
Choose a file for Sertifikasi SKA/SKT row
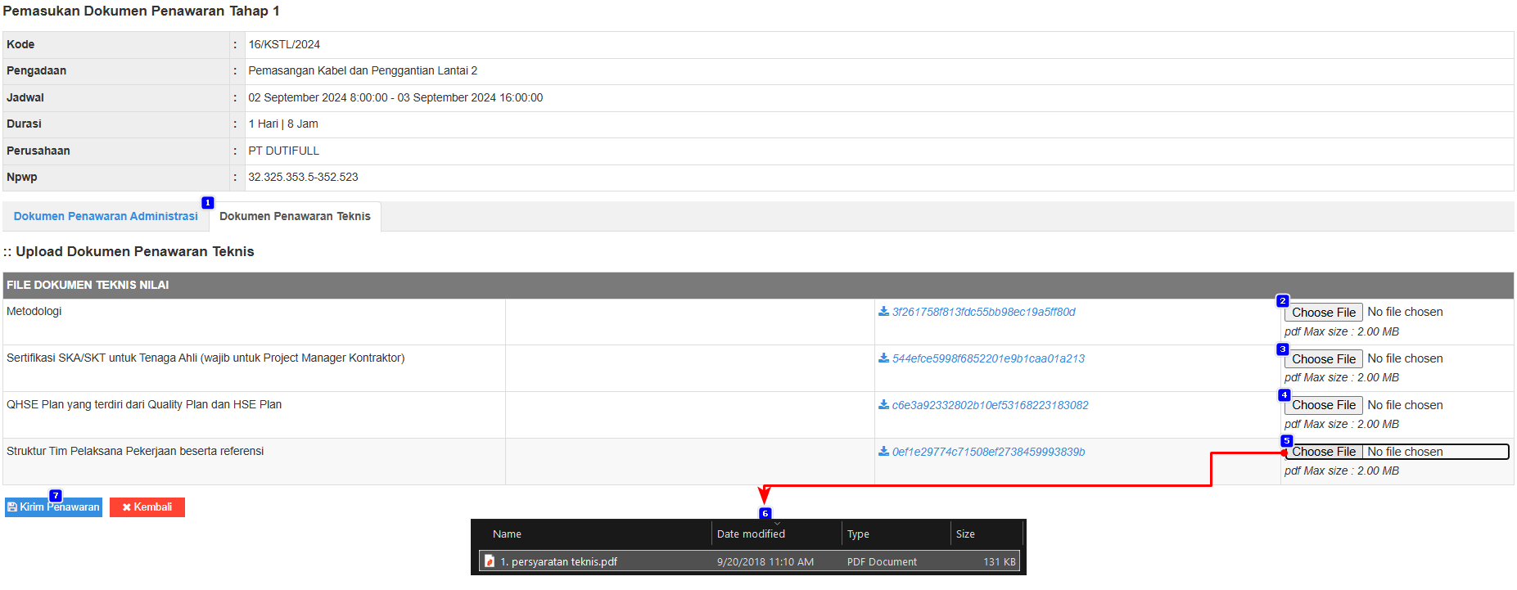coord(1323,358)
